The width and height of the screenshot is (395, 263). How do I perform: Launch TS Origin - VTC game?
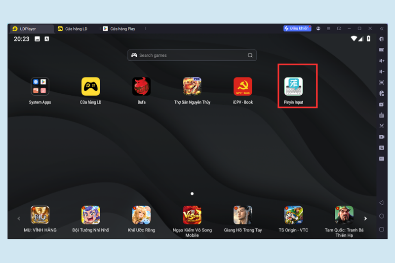tap(293, 215)
